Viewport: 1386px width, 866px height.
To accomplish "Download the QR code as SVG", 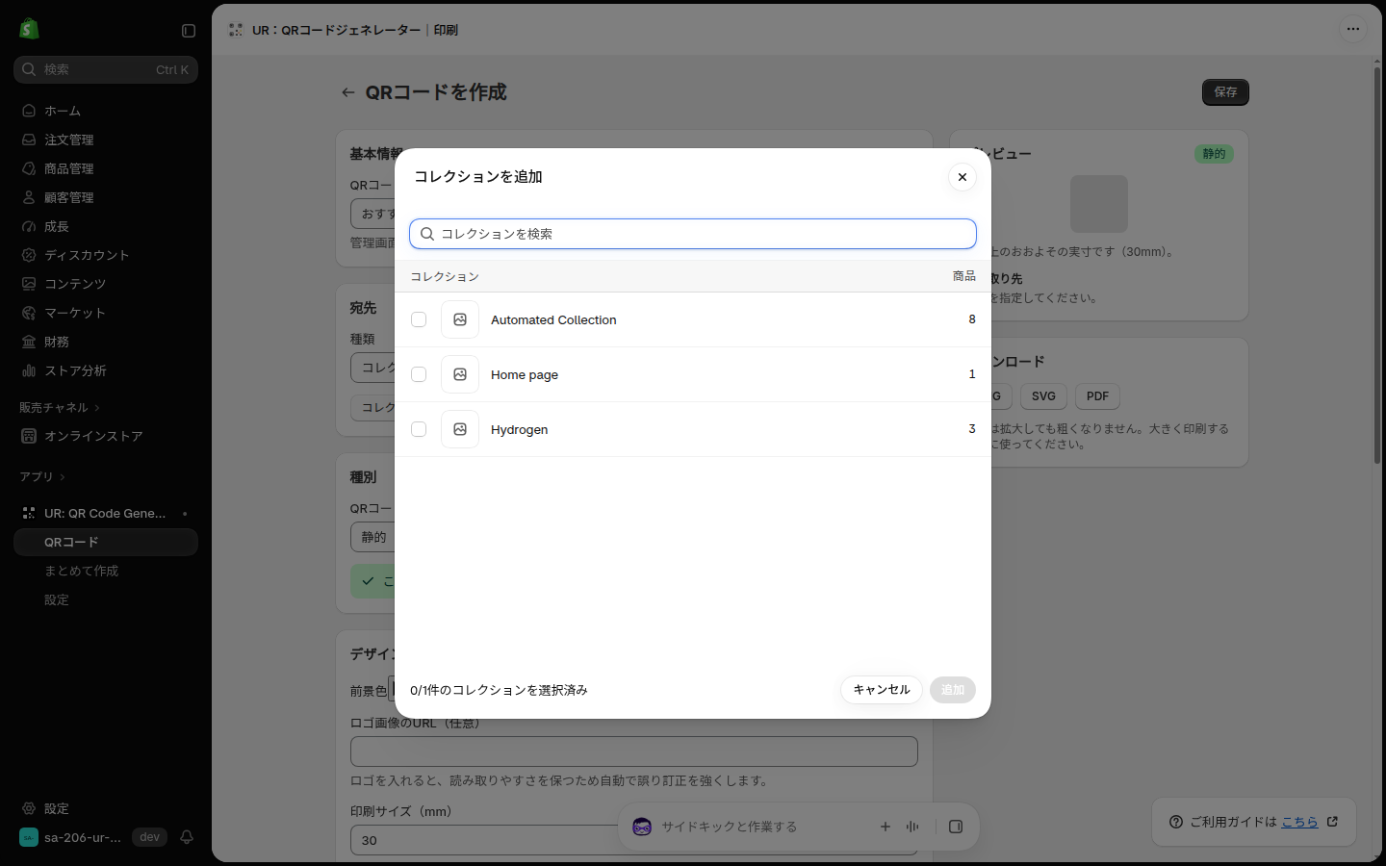I will [x=1043, y=396].
